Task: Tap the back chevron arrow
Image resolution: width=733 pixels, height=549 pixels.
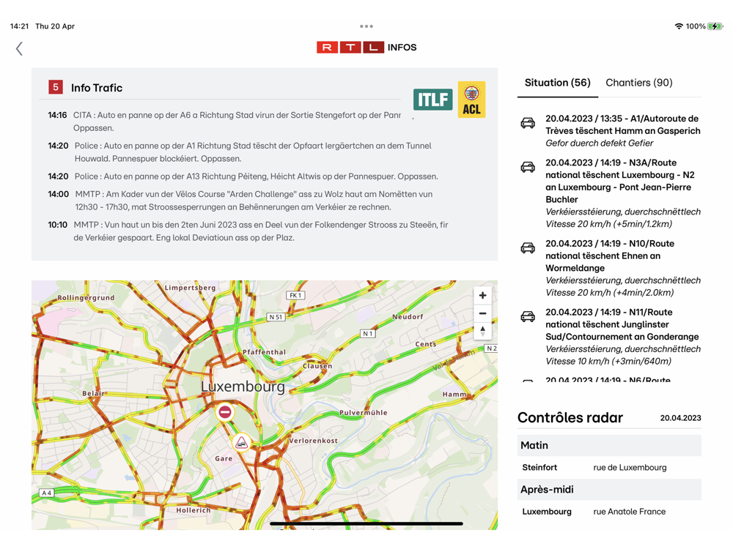Action: pyautogui.click(x=19, y=48)
